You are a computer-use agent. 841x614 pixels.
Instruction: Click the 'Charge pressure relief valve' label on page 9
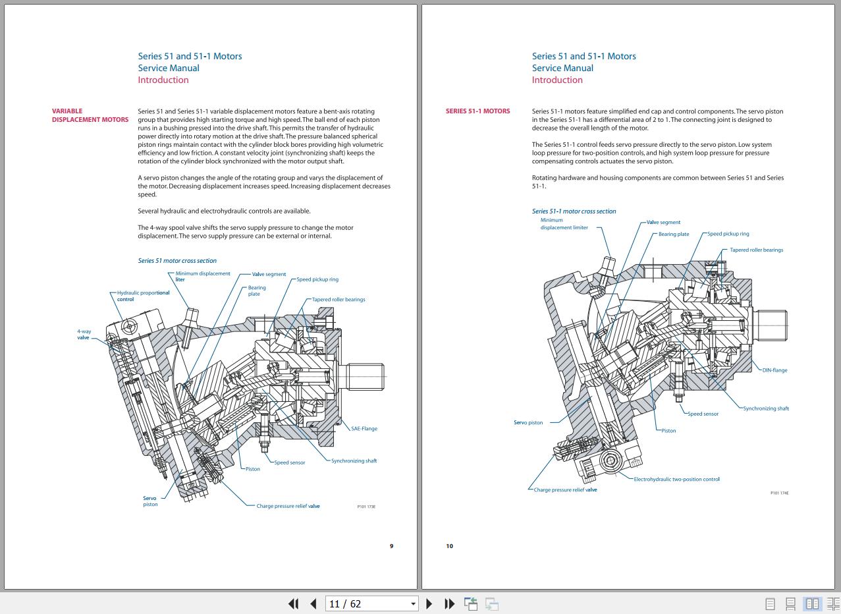pos(288,506)
